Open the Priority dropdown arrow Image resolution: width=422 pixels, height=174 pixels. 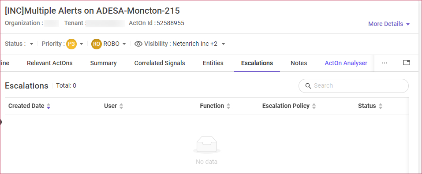82,44
